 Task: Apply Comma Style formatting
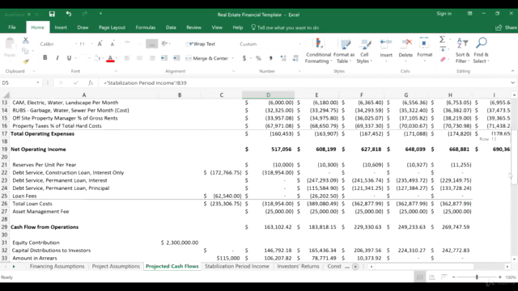(x=270, y=58)
